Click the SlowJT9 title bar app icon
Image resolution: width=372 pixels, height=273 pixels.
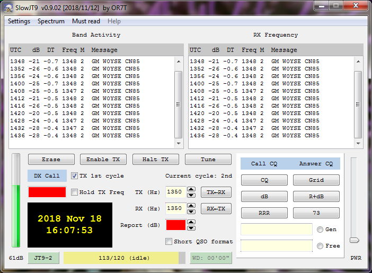[x=8, y=8]
